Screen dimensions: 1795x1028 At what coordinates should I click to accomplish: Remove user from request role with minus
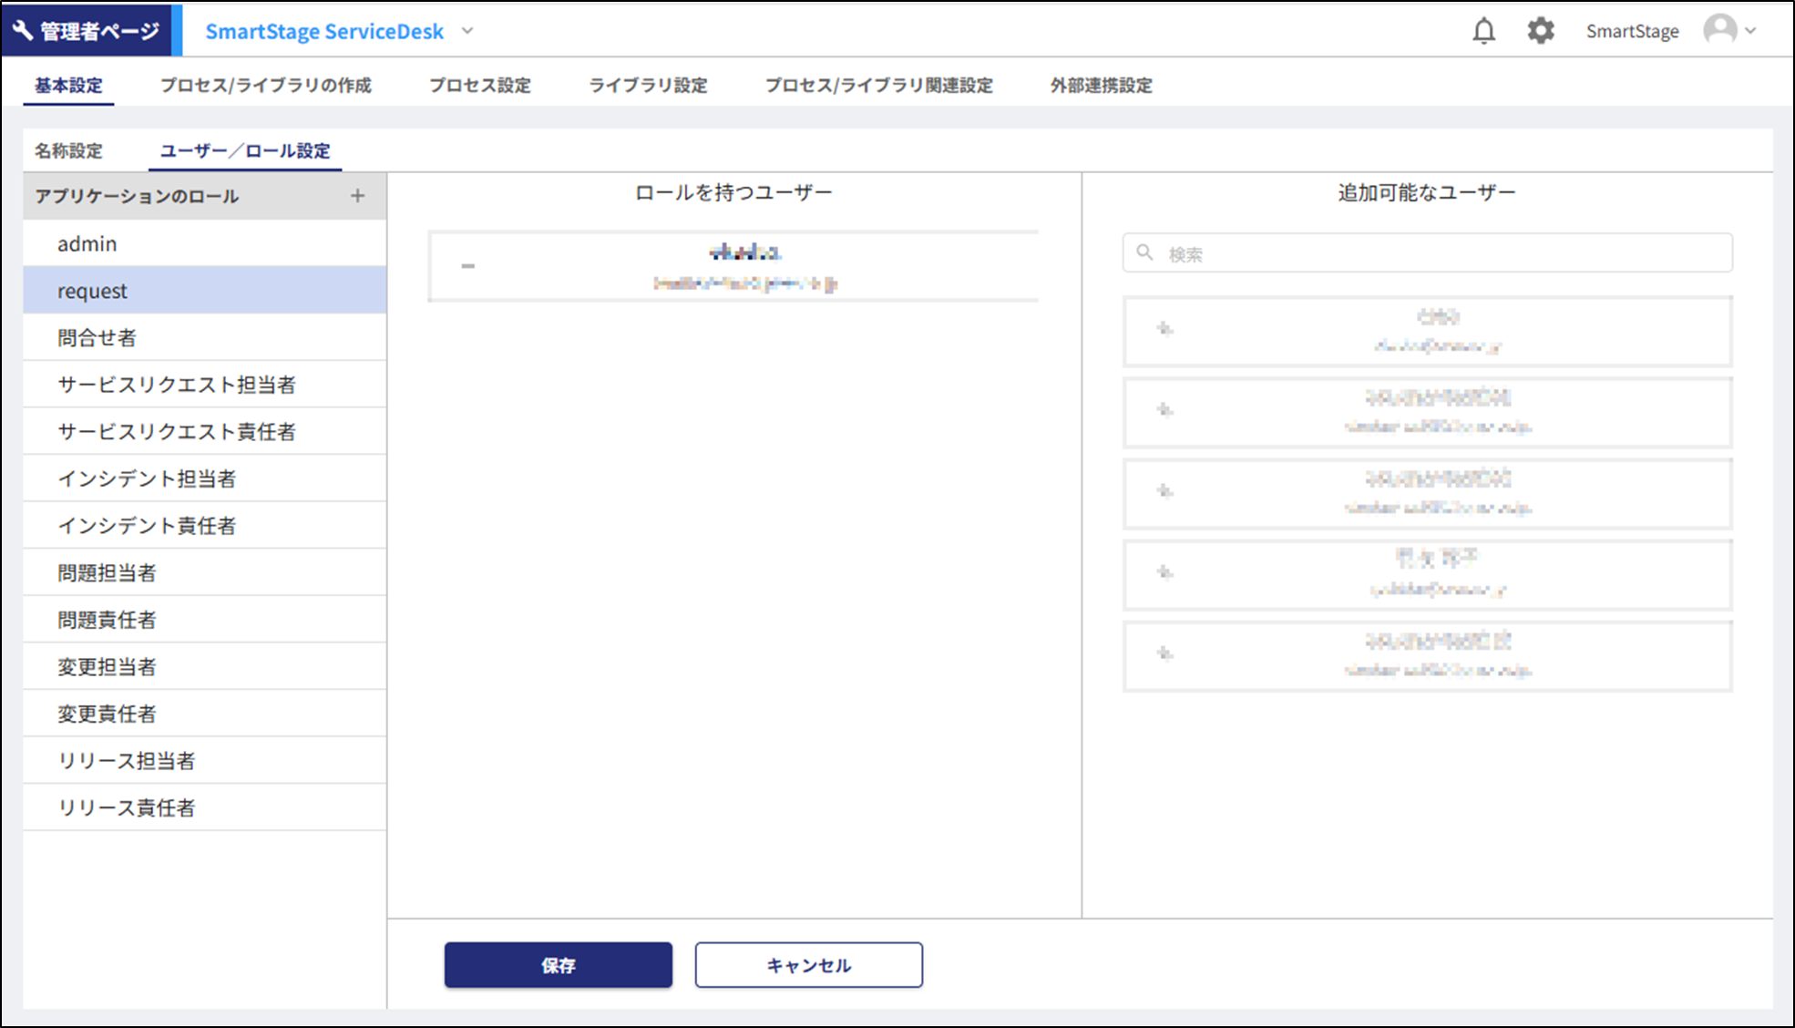467,266
